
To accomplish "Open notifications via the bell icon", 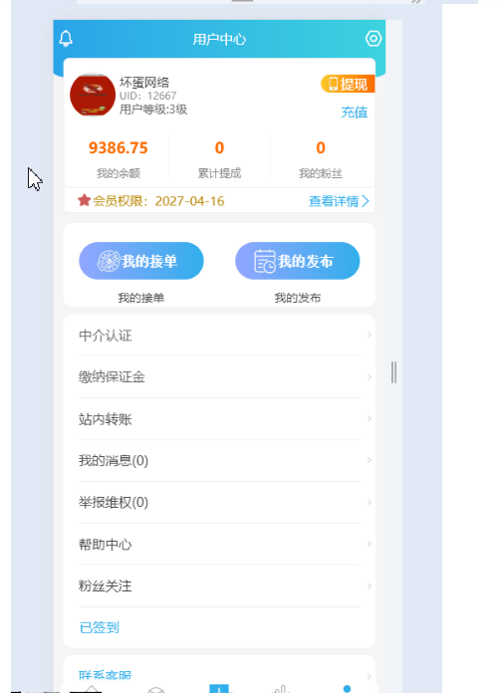I will (66, 39).
